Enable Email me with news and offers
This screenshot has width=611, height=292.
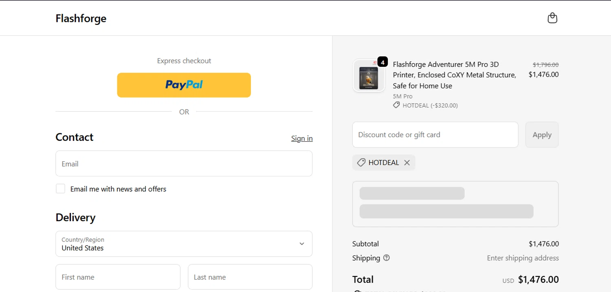tap(61, 189)
